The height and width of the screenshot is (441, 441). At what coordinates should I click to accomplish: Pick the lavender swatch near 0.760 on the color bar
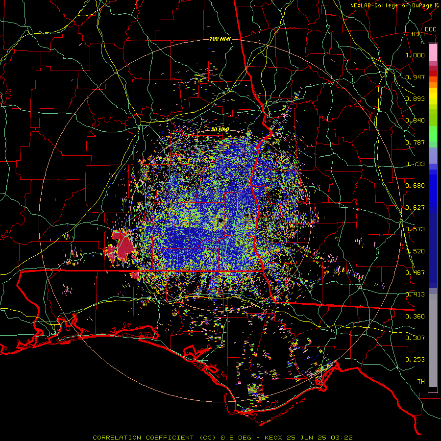[433, 155]
